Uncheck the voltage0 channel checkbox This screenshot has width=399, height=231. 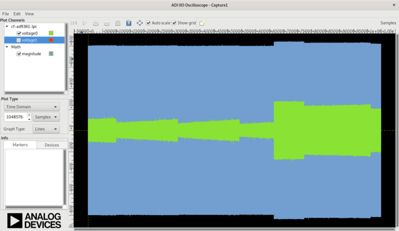point(19,33)
